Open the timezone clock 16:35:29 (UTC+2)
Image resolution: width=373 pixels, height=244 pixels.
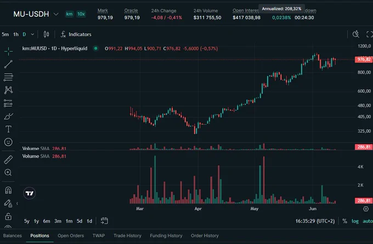click(x=315, y=221)
